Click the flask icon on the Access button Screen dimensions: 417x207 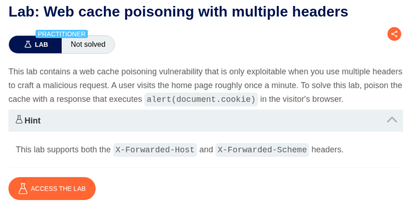click(23, 189)
